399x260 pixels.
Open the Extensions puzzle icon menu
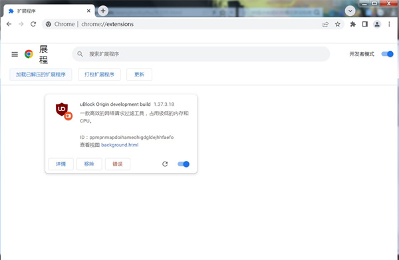coord(352,24)
